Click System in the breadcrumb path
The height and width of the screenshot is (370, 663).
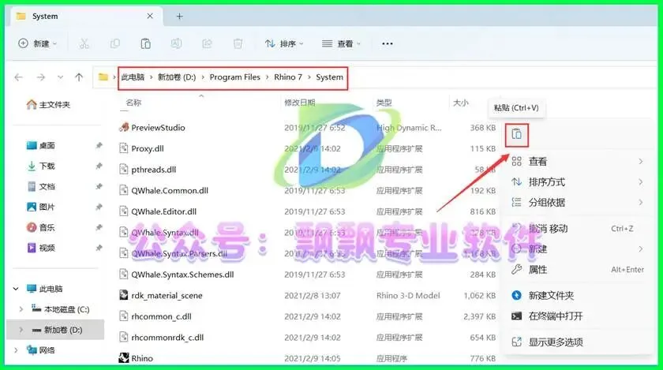coord(329,77)
